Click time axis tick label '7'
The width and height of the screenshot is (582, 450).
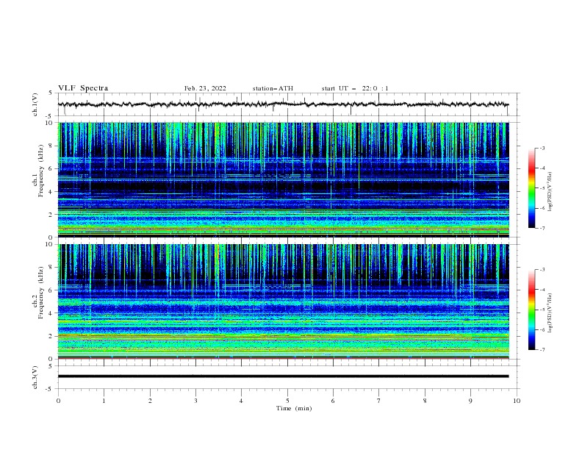379,401
